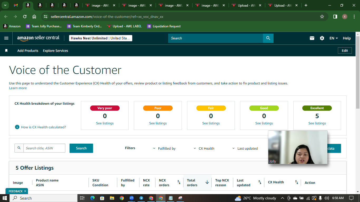Click the info icon beside CX Health calculated
This screenshot has width=360, height=202.
click(x=17, y=127)
